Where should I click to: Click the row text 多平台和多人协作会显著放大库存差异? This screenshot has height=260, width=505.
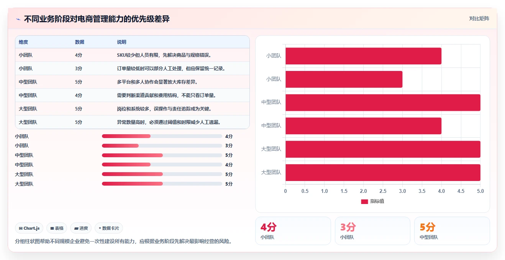(157, 82)
